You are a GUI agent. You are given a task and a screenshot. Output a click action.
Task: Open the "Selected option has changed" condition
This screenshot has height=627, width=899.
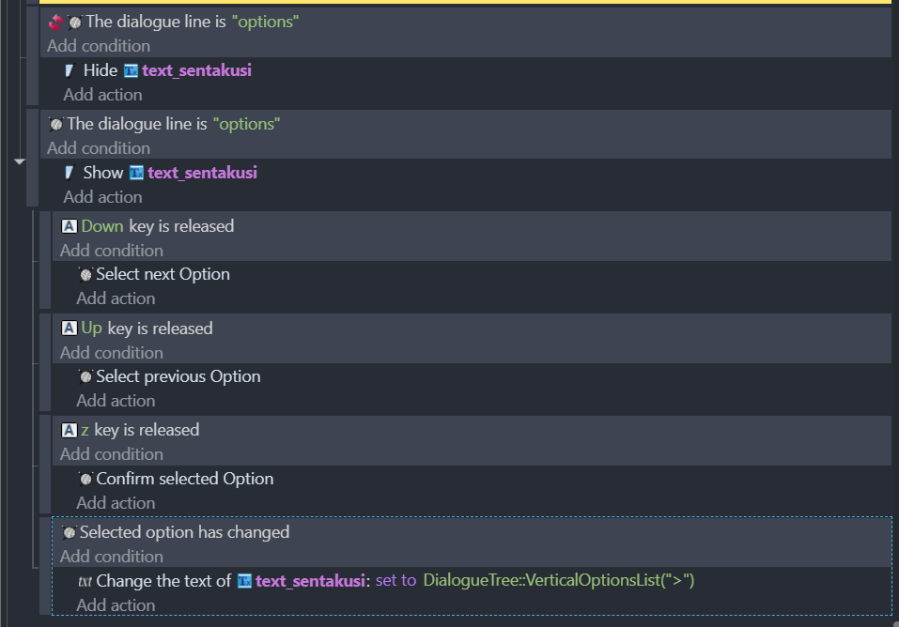click(184, 532)
